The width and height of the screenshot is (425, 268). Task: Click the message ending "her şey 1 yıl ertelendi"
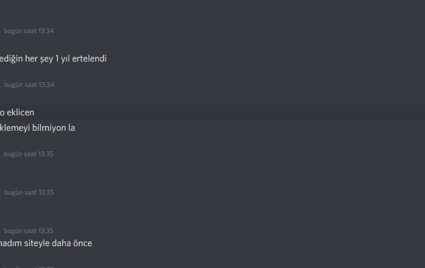[x=53, y=59]
